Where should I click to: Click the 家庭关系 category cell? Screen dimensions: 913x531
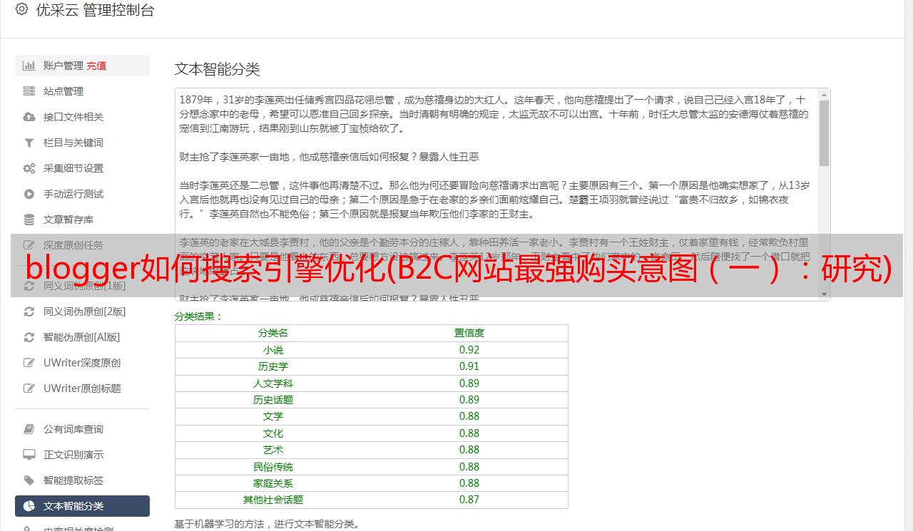point(273,483)
